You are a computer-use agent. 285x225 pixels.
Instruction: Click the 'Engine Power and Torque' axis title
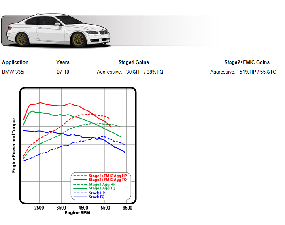14,145
